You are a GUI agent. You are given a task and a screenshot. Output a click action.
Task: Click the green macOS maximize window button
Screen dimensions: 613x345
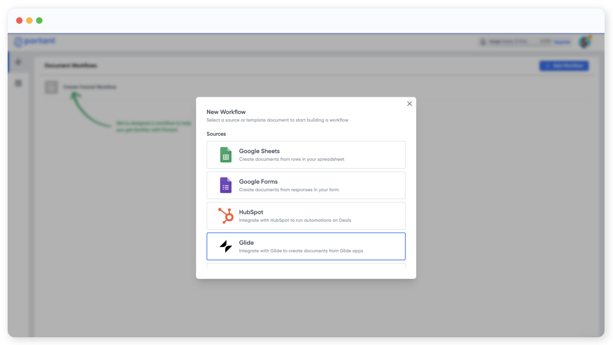click(39, 20)
